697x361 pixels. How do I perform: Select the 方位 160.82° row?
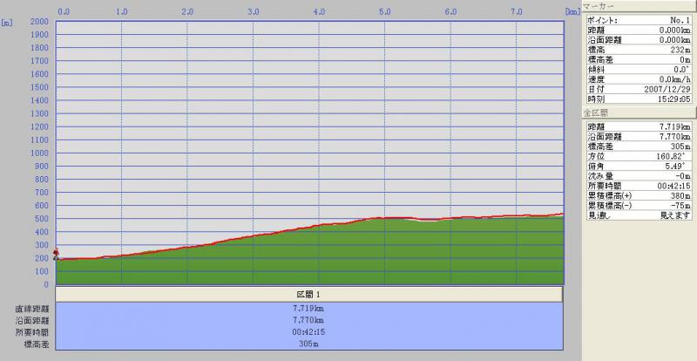pyautogui.click(x=639, y=153)
